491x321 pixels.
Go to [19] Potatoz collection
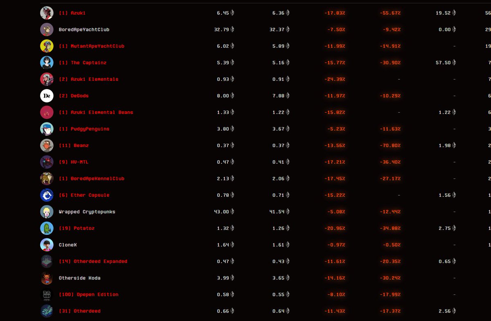coord(77,228)
